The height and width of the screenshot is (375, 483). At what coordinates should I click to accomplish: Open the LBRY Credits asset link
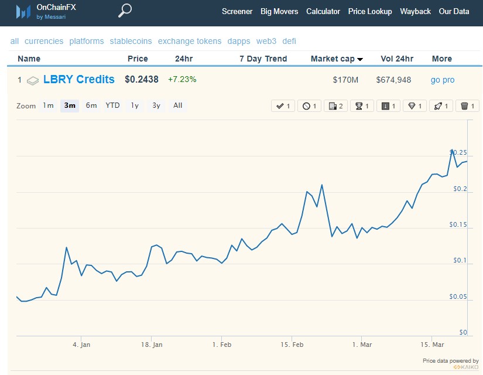pyautogui.click(x=79, y=80)
